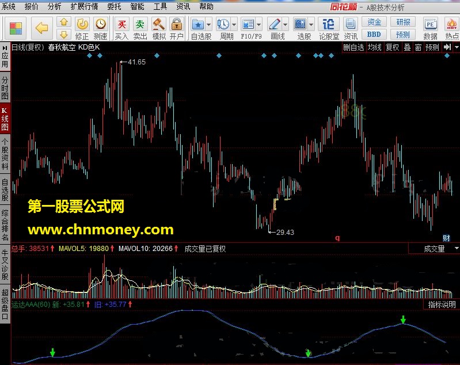Open the 分析 menu
The width and height of the screenshot is (460, 365).
click(x=54, y=6)
